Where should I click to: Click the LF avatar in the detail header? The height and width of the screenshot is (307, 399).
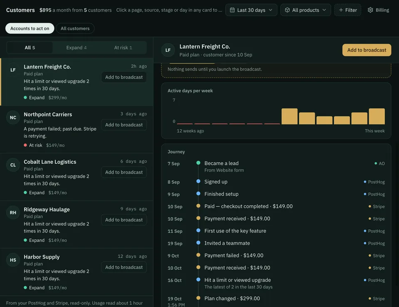coord(168,50)
